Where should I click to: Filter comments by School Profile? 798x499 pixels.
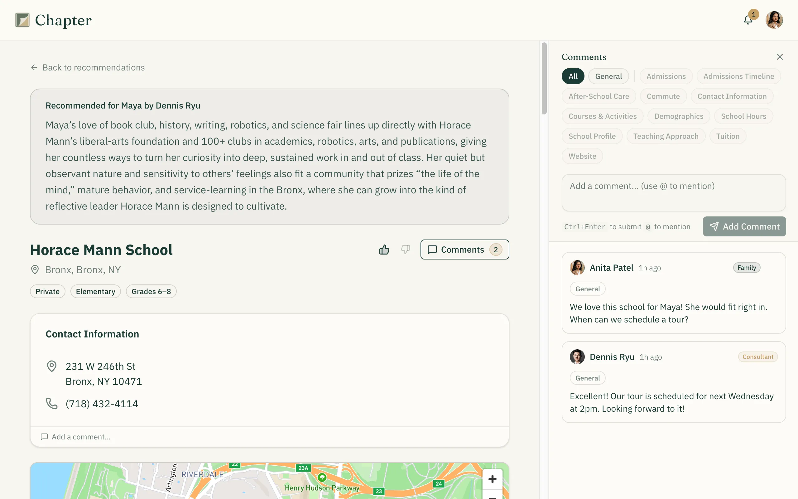pyautogui.click(x=592, y=136)
